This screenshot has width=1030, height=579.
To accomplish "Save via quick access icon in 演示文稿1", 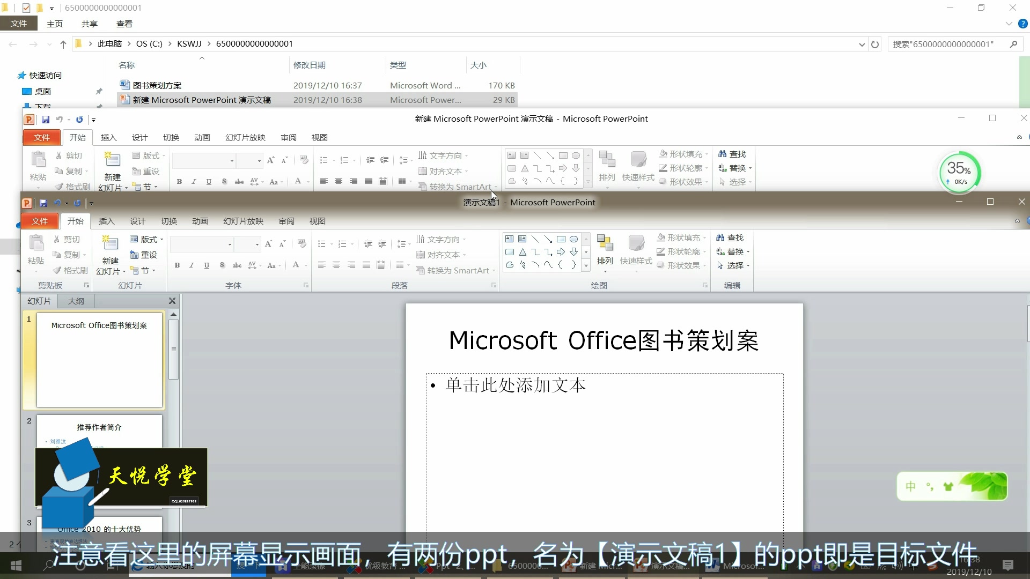I will (x=43, y=203).
